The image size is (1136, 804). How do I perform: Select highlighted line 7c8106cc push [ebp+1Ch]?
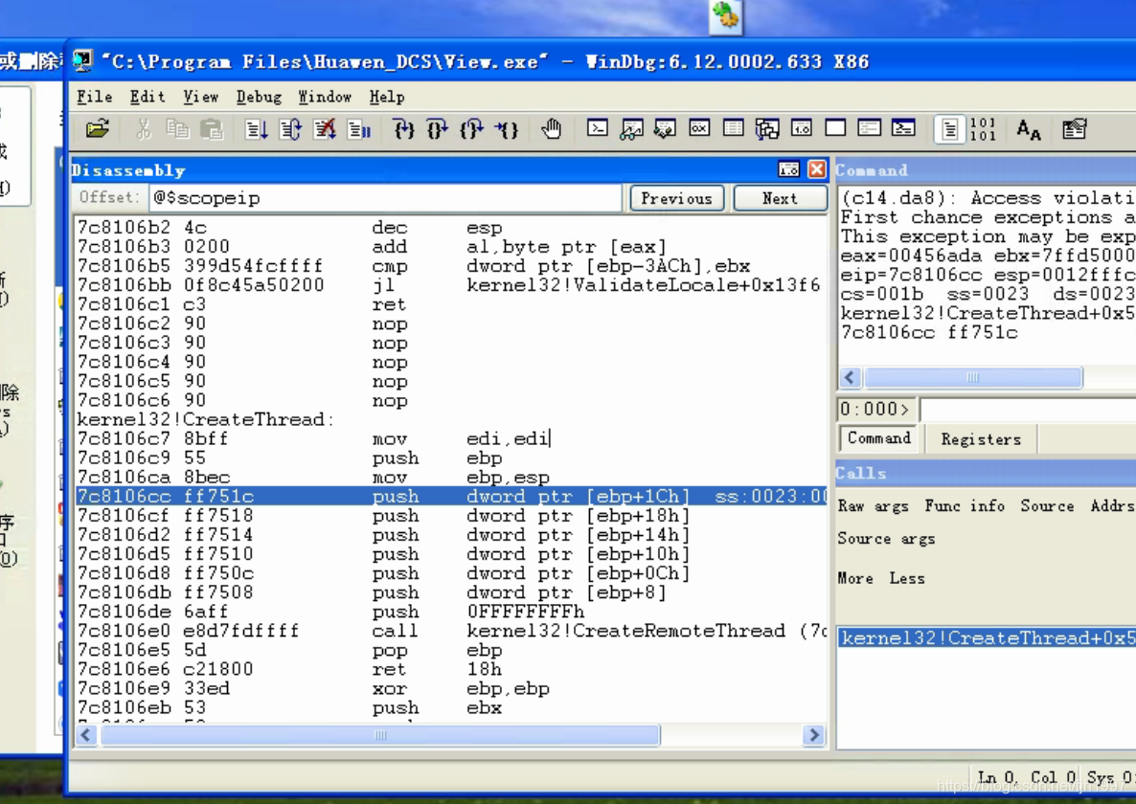tap(450, 497)
